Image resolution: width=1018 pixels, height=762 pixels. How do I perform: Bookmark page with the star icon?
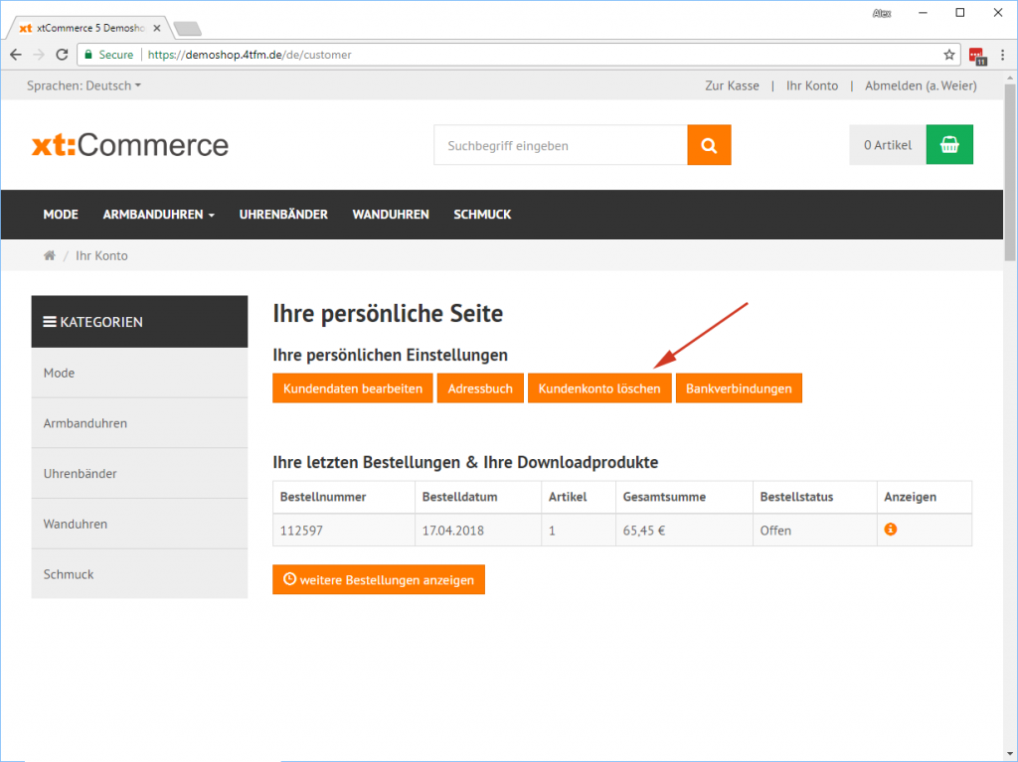point(949,55)
